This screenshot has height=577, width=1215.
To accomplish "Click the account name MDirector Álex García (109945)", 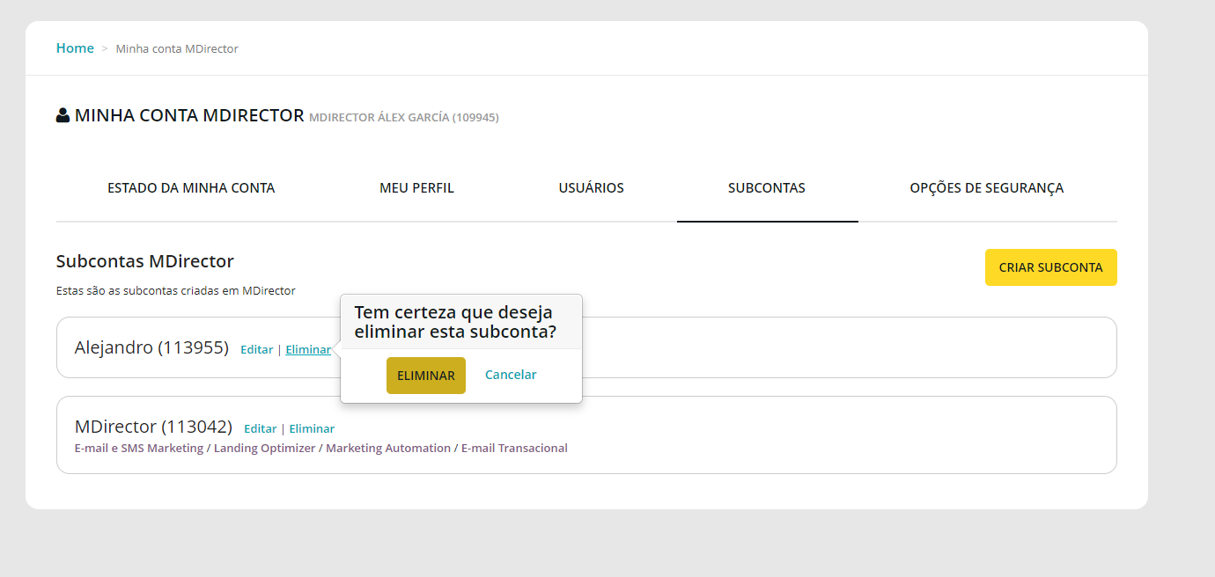I will [403, 117].
